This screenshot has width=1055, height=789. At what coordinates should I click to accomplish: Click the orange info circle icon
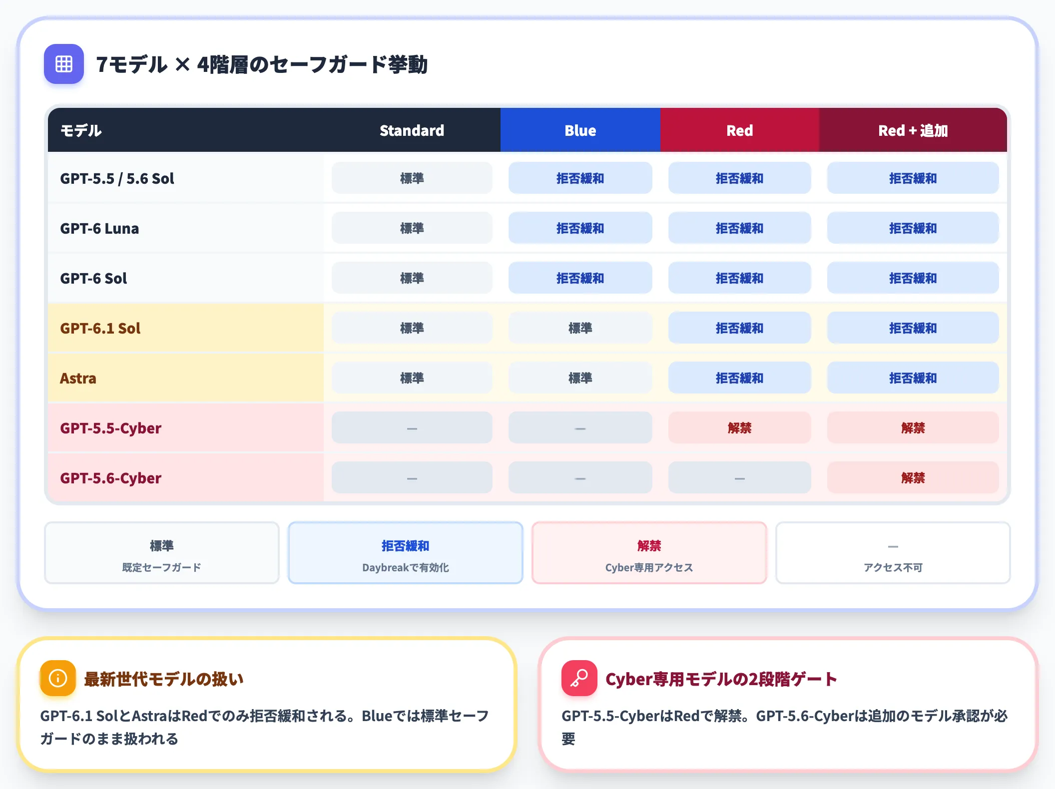[58, 678]
